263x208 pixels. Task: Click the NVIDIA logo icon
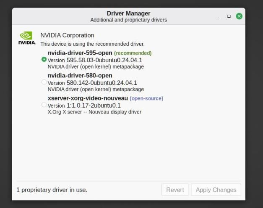coord(27,38)
